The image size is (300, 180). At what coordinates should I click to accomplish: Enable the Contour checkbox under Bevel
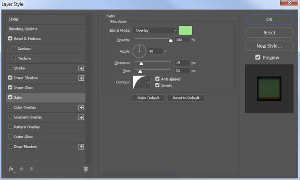(x=14, y=48)
